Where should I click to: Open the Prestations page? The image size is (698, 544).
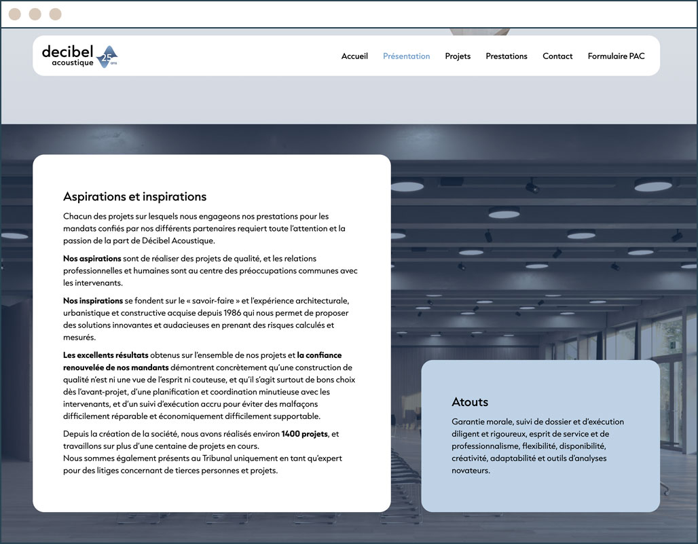point(507,56)
